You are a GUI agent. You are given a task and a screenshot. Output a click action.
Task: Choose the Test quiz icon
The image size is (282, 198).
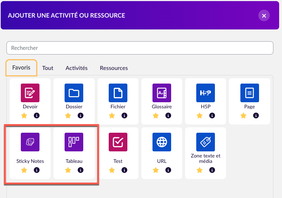pos(118,142)
